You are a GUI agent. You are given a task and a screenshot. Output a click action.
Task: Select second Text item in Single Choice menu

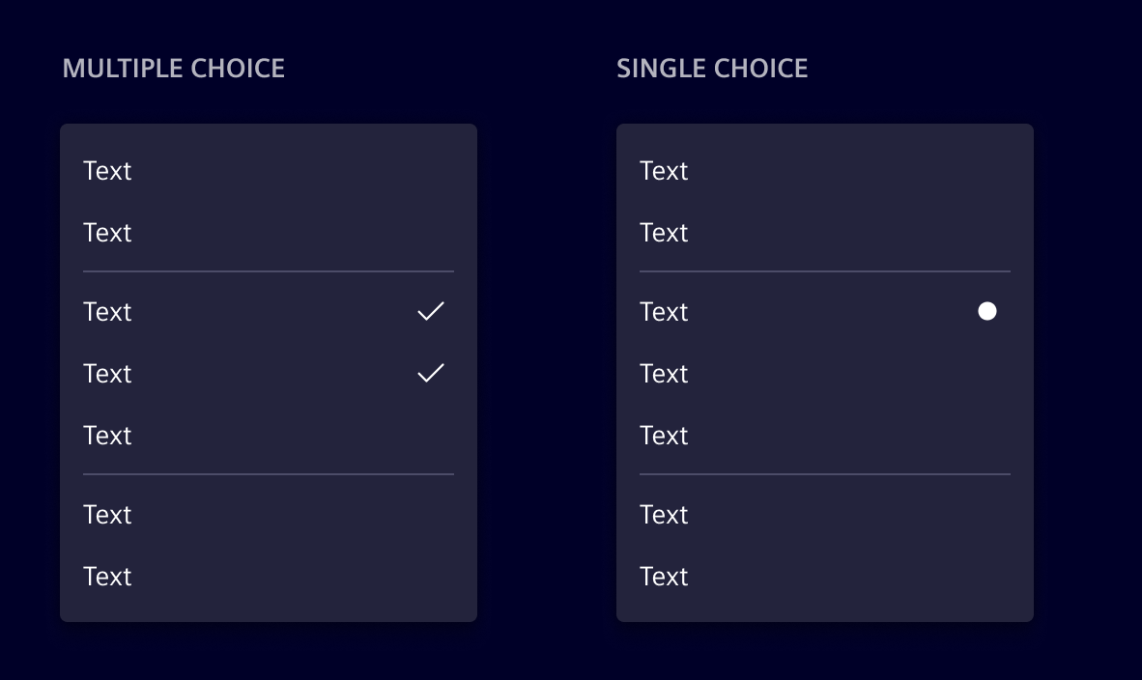[x=664, y=233]
